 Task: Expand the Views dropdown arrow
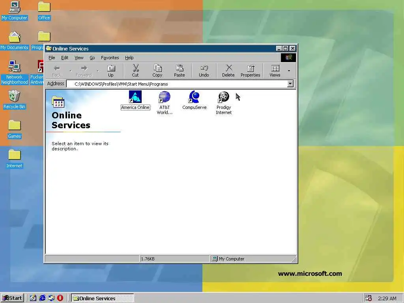289,71
